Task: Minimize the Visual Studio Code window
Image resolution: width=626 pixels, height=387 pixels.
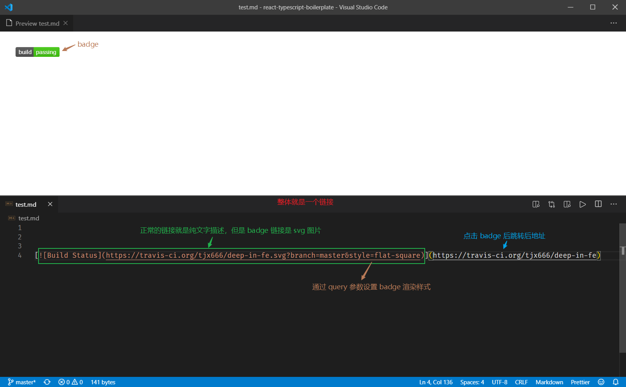Action: (x=570, y=7)
